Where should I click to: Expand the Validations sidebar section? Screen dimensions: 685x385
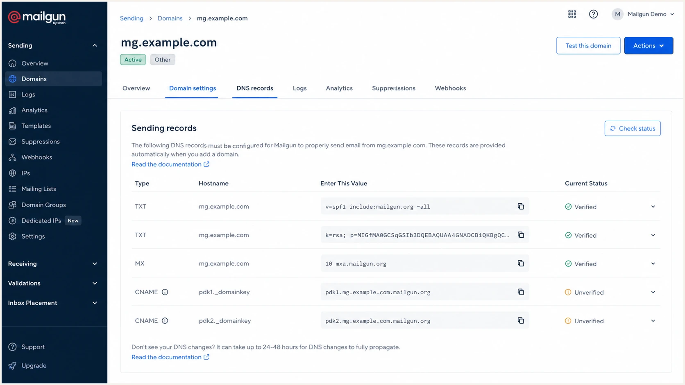[95, 283]
